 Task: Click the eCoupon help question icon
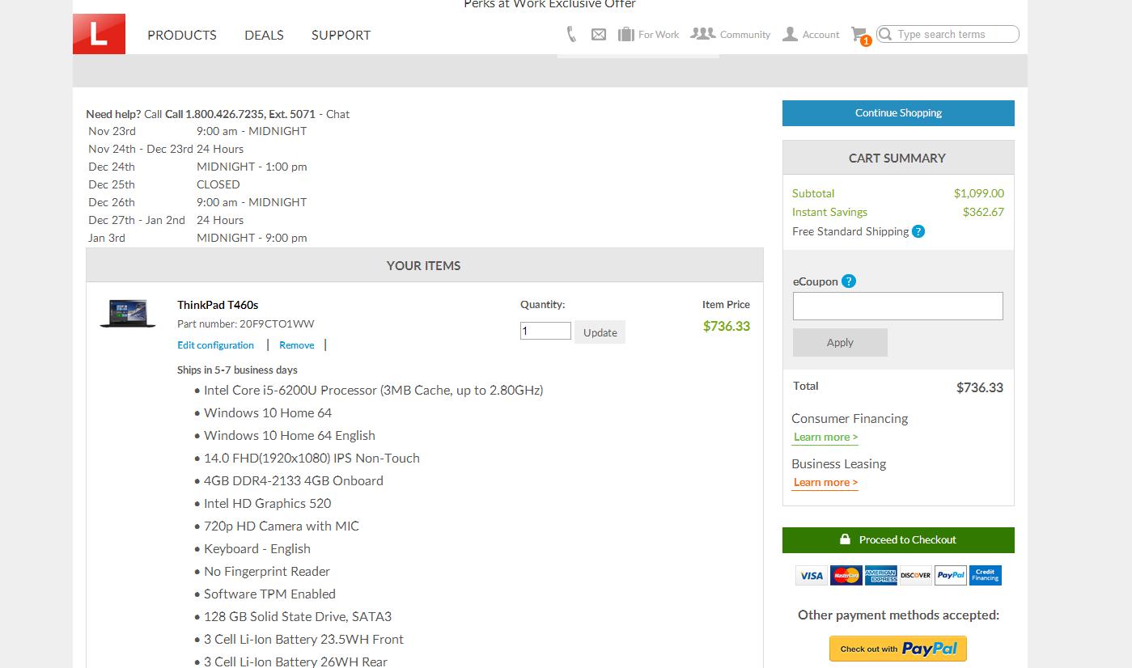coord(848,281)
